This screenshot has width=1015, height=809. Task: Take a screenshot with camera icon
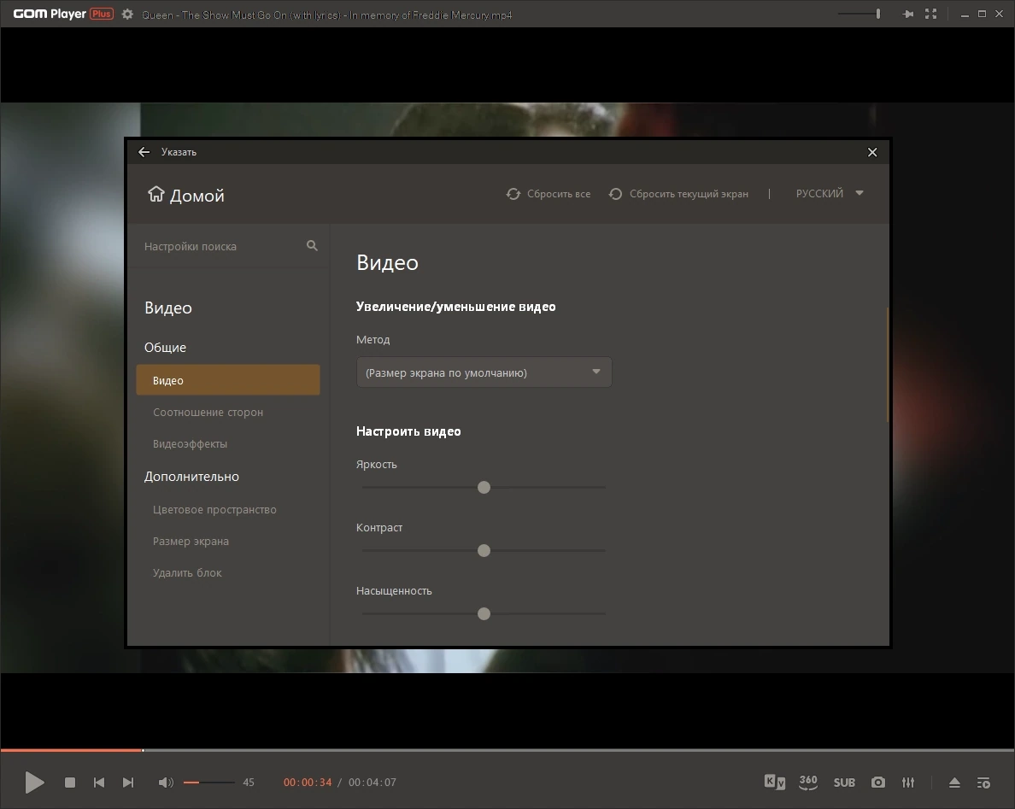pyautogui.click(x=877, y=783)
